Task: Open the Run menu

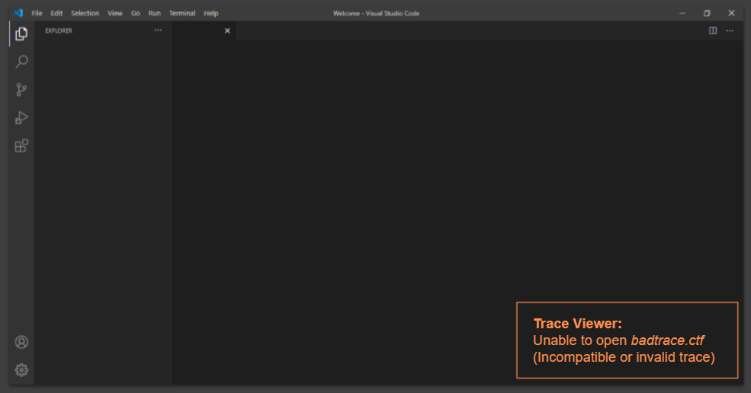Action: pos(154,14)
